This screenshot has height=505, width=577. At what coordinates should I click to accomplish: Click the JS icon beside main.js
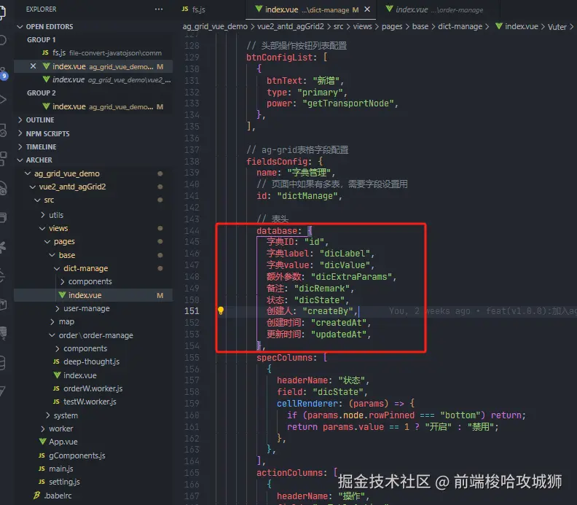(x=42, y=469)
